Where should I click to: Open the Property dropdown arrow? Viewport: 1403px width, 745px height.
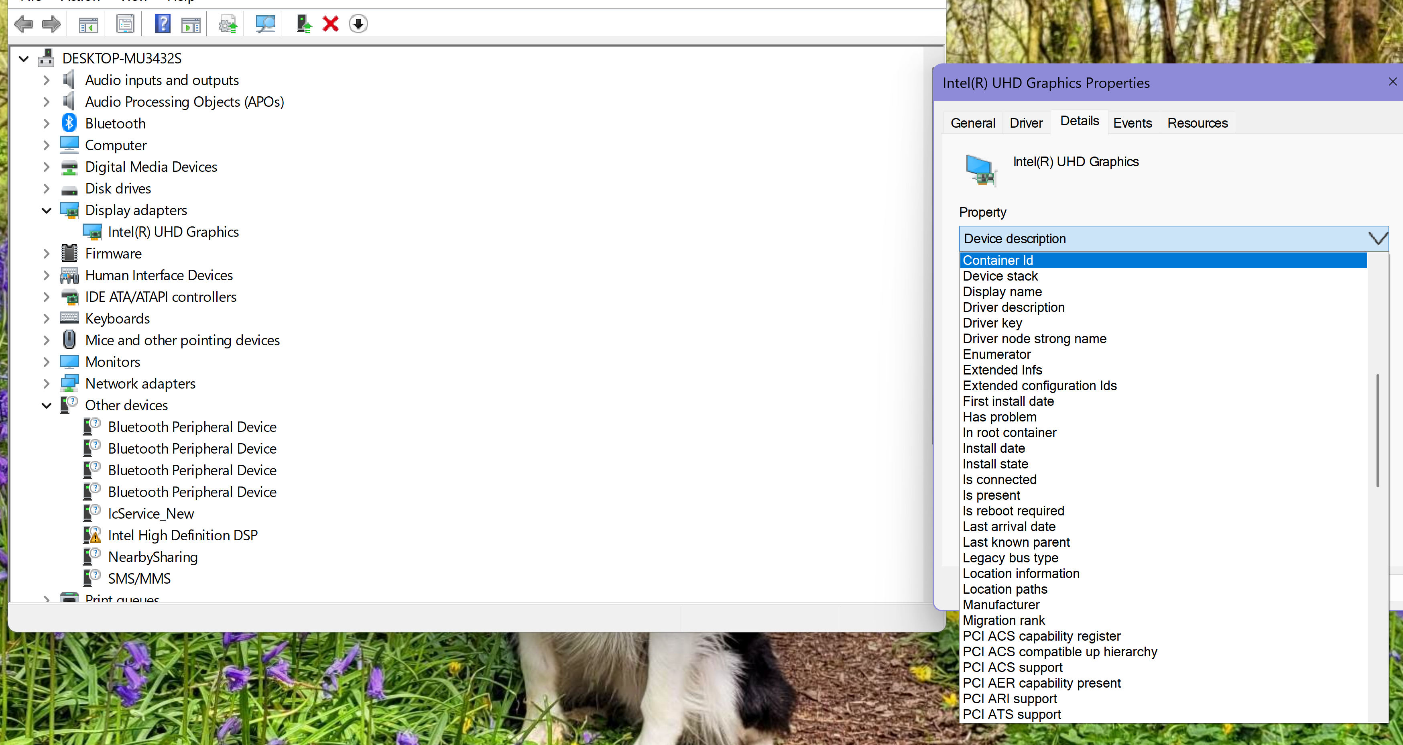(x=1378, y=238)
